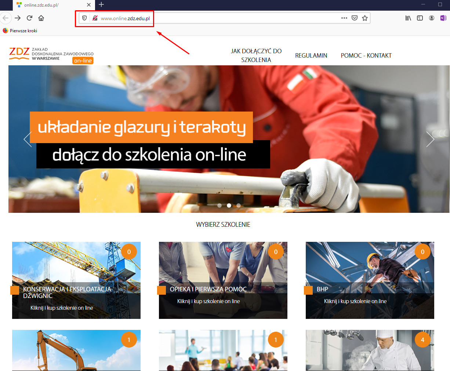Select the highlighted middle slide dot

229,205
